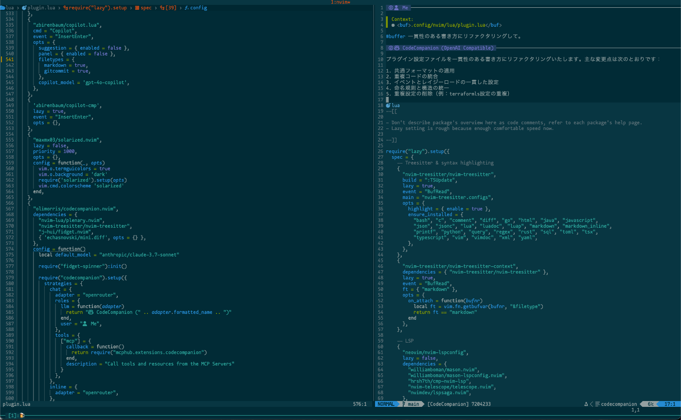Click "zbirenbaum/copilot.lua" string on line 535

67,25
